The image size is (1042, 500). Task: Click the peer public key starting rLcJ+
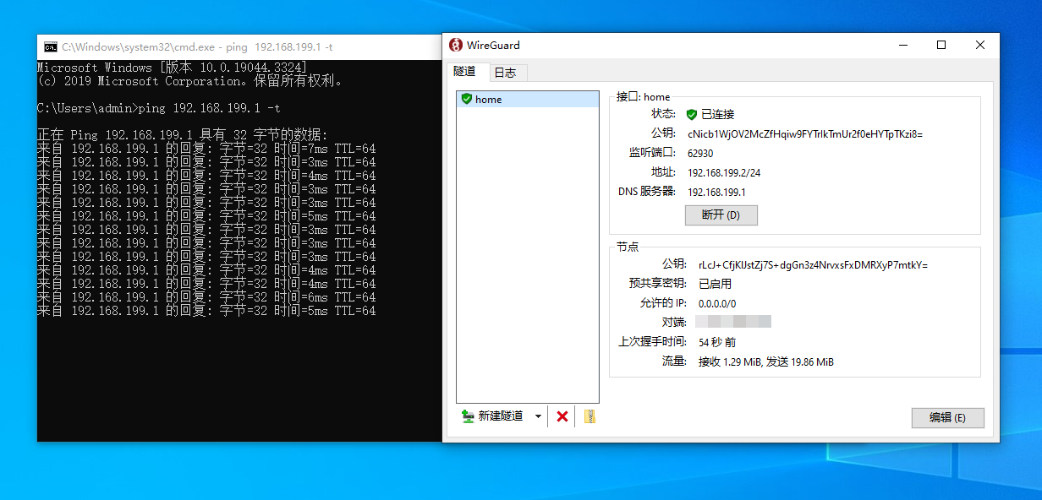tap(813, 264)
